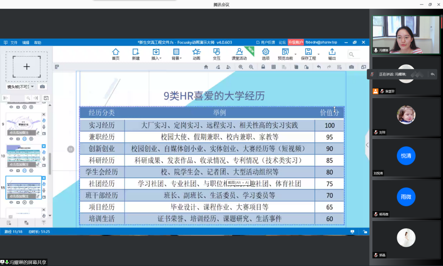Click the 新建 new project icon
This screenshot has width=443, height=266.
pyautogui.click(x=136, y=54)
